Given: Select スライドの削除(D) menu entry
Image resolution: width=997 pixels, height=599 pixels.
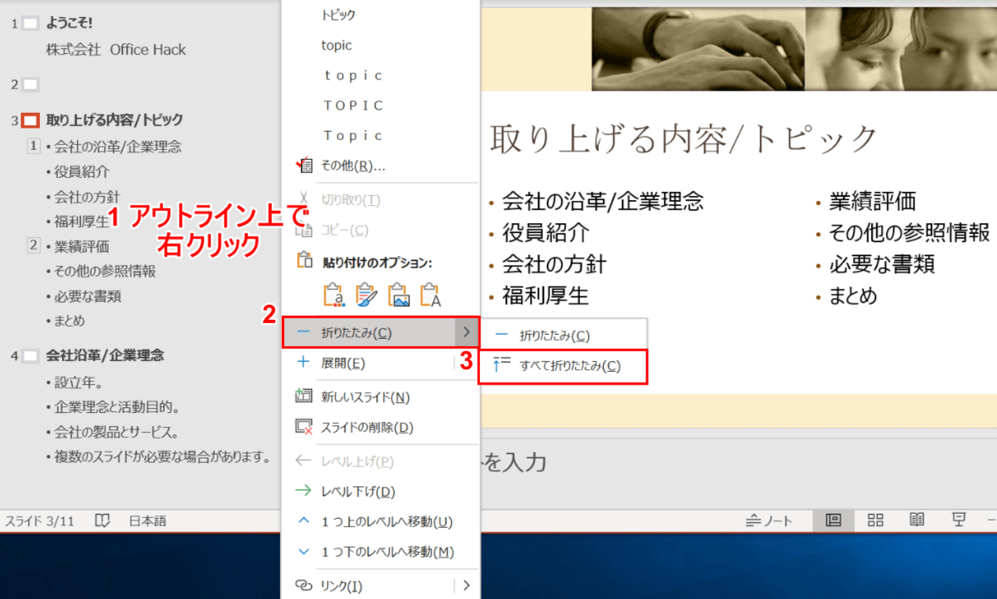Looking at the screenshot, I should (366, 427).
